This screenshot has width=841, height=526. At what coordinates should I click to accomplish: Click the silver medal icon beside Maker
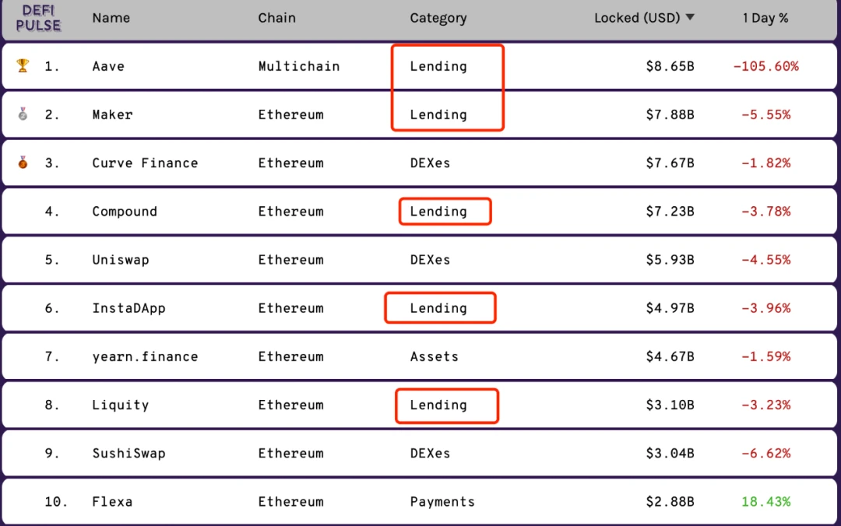[x=23, y=114]
